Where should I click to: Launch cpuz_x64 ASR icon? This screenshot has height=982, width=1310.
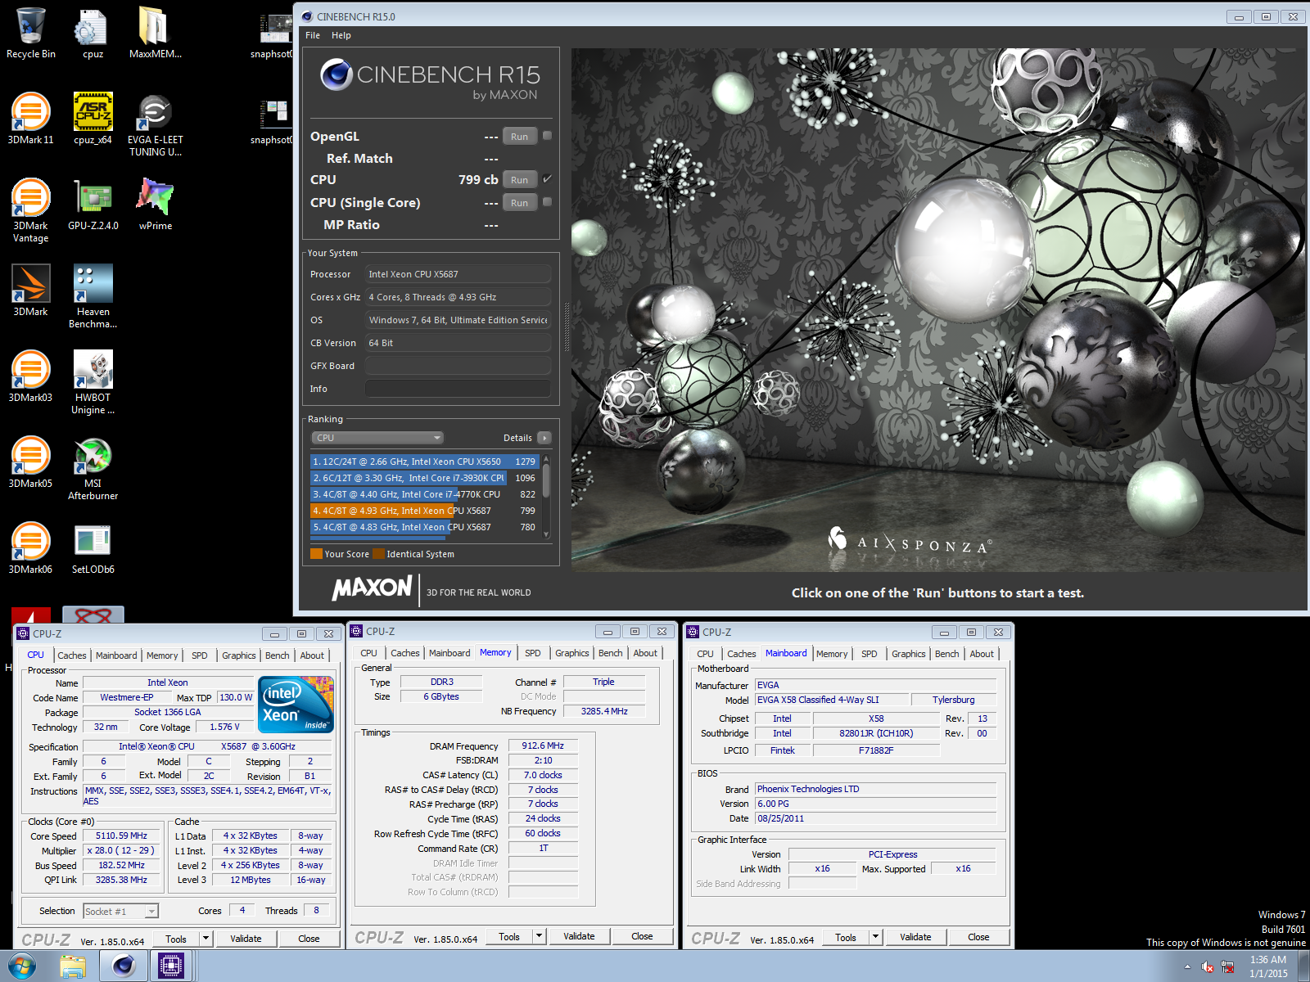[x=93, y=119]
